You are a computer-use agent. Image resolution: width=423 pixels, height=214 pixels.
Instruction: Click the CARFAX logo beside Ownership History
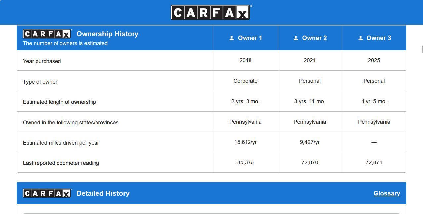[x=47, y=34]
